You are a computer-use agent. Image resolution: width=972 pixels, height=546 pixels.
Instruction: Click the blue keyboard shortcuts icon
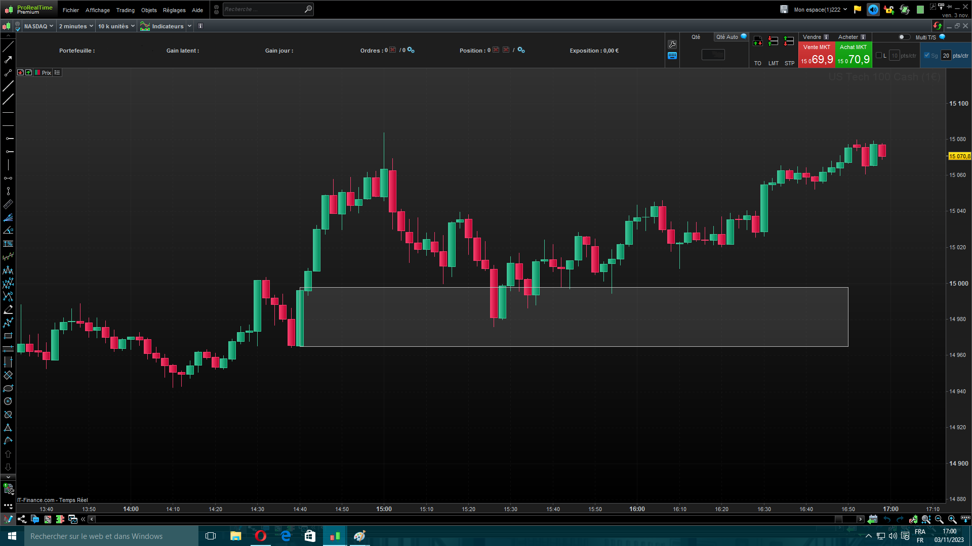tap(672, 56)
